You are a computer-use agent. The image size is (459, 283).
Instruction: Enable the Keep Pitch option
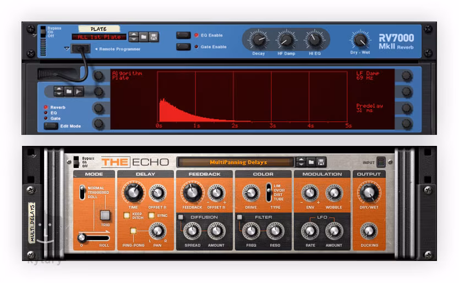point(127,215)
